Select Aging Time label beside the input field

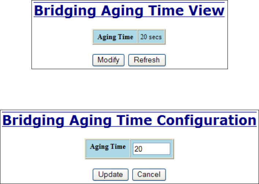(x=108, y=147)
